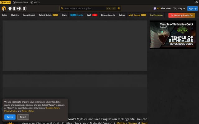The width and height of the screenshot is (199, 124).
Task: Click the rocket icon on Get App
Action: [x=172, y=15]
